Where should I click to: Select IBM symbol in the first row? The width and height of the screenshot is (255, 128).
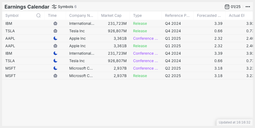tap(9, 23)
